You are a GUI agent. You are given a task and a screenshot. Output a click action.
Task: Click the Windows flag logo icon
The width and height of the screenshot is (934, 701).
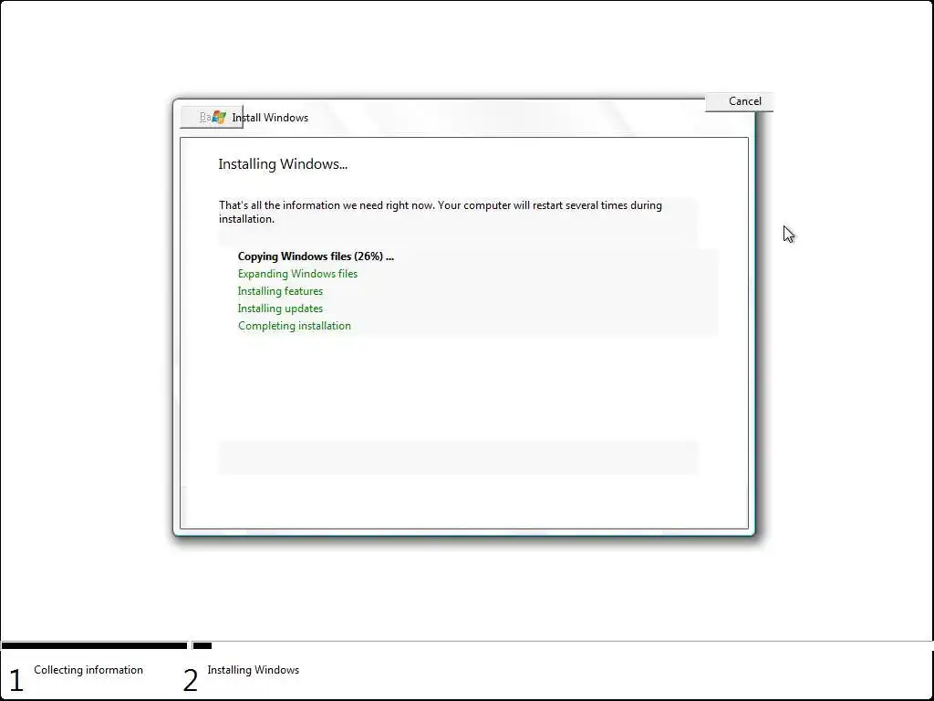coord(219,117)
